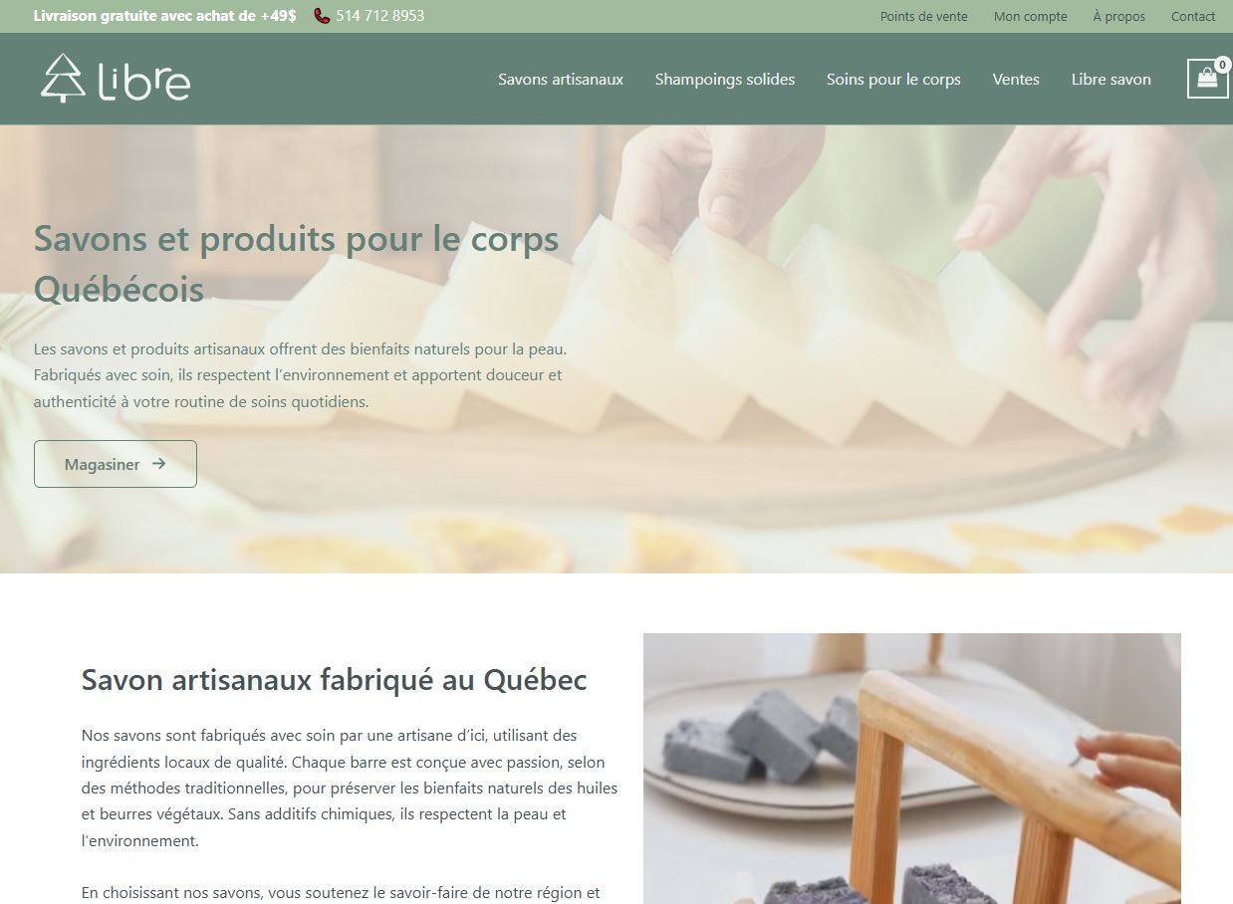Click the Libre wordmark text
The image size is (1233, 904).
click(x=144, y=82)
